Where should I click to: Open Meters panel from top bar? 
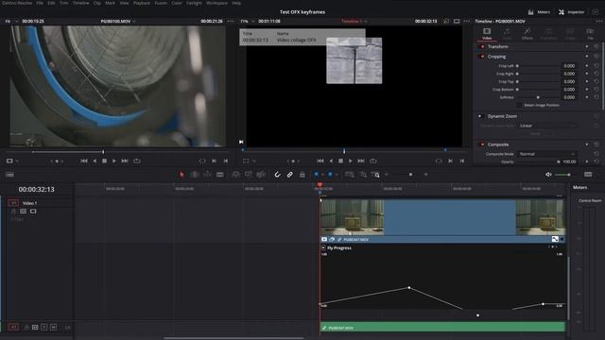539,12
